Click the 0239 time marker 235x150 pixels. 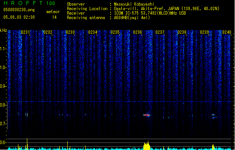pyautogui.click(x=204, y=32)
